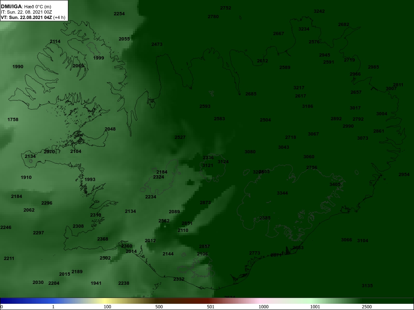Select the 2254 height value on the map
414x310 pixels.
[x=119, y=14]
